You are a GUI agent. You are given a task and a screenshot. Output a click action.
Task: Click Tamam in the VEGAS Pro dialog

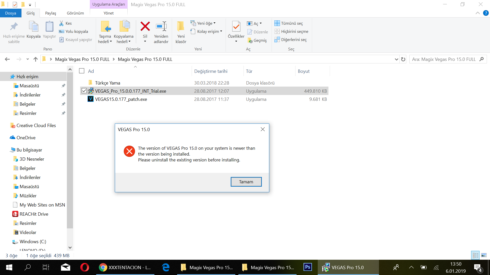[x=246, y=182]
